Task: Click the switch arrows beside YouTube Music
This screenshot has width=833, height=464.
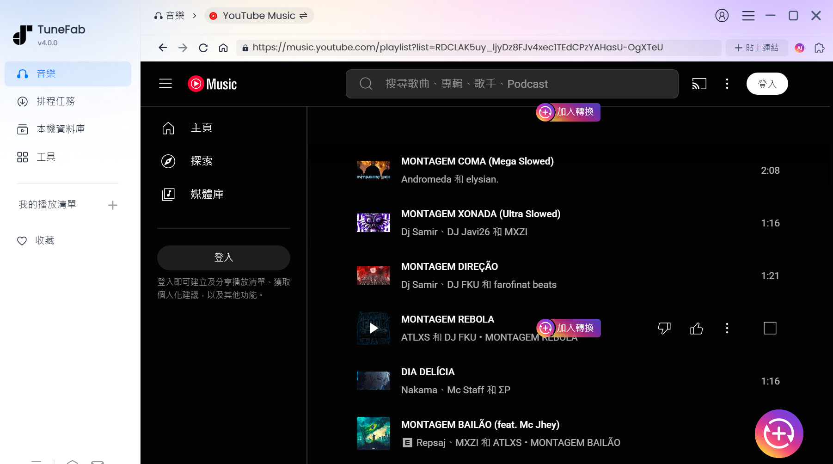Action: pyautogui.click(x=304, y=15)
